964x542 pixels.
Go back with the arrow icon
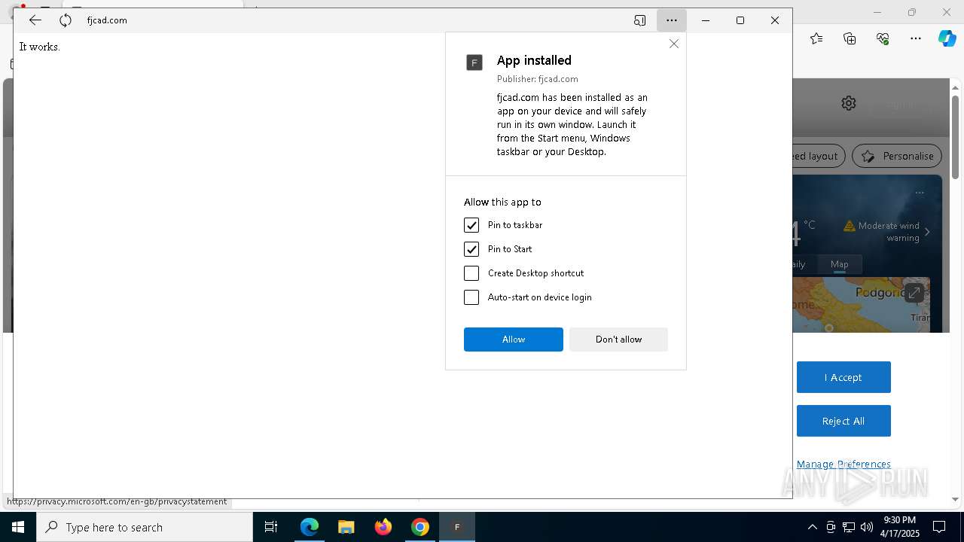pyautogui.click(x=35, y=20)
